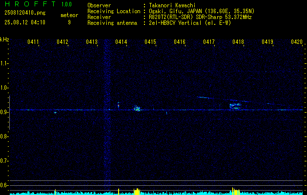Click the large meteor echo near 0418

point(235,106)
